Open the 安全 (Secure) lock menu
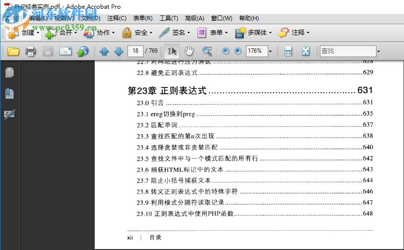 (x=137, y=33)
